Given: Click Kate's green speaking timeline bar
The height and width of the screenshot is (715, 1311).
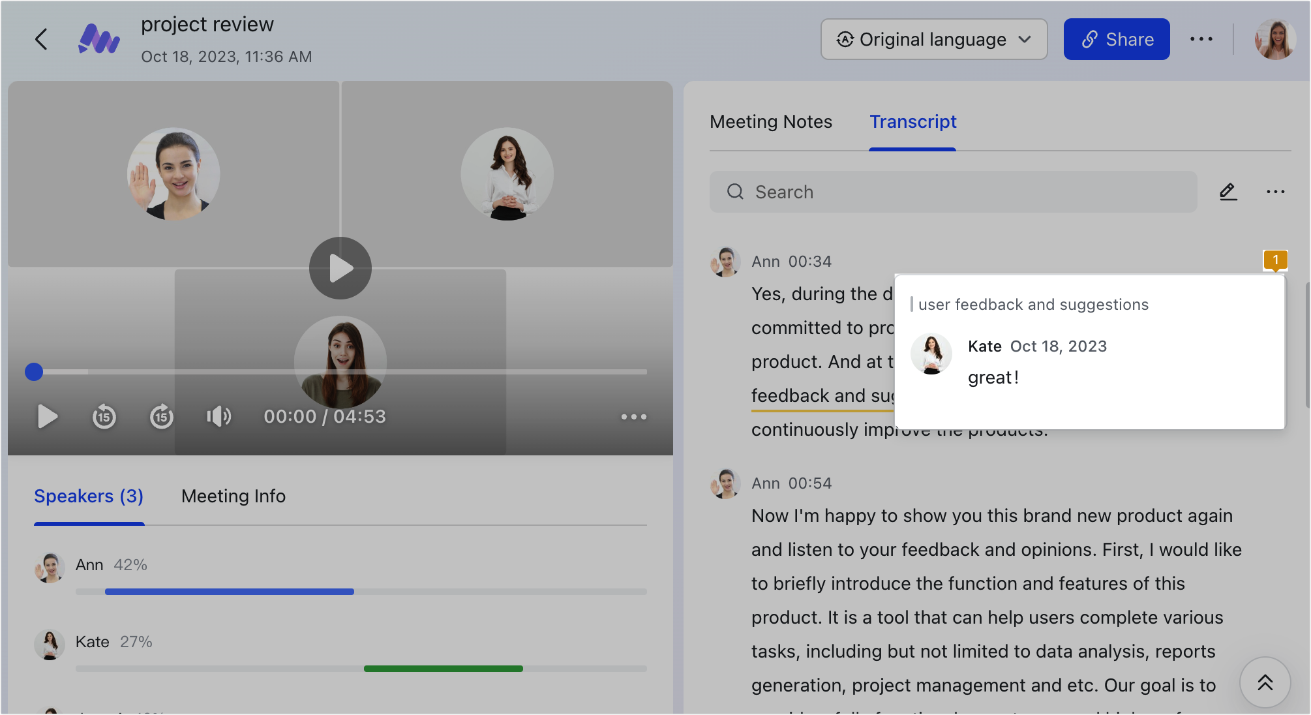Looking at the screenshot, I should coord(444,669).
